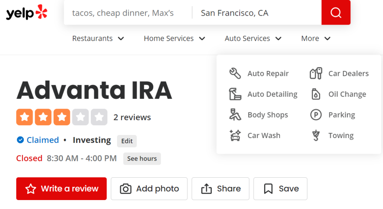Select the Body Shops painter icon

(x=235, y=115)
